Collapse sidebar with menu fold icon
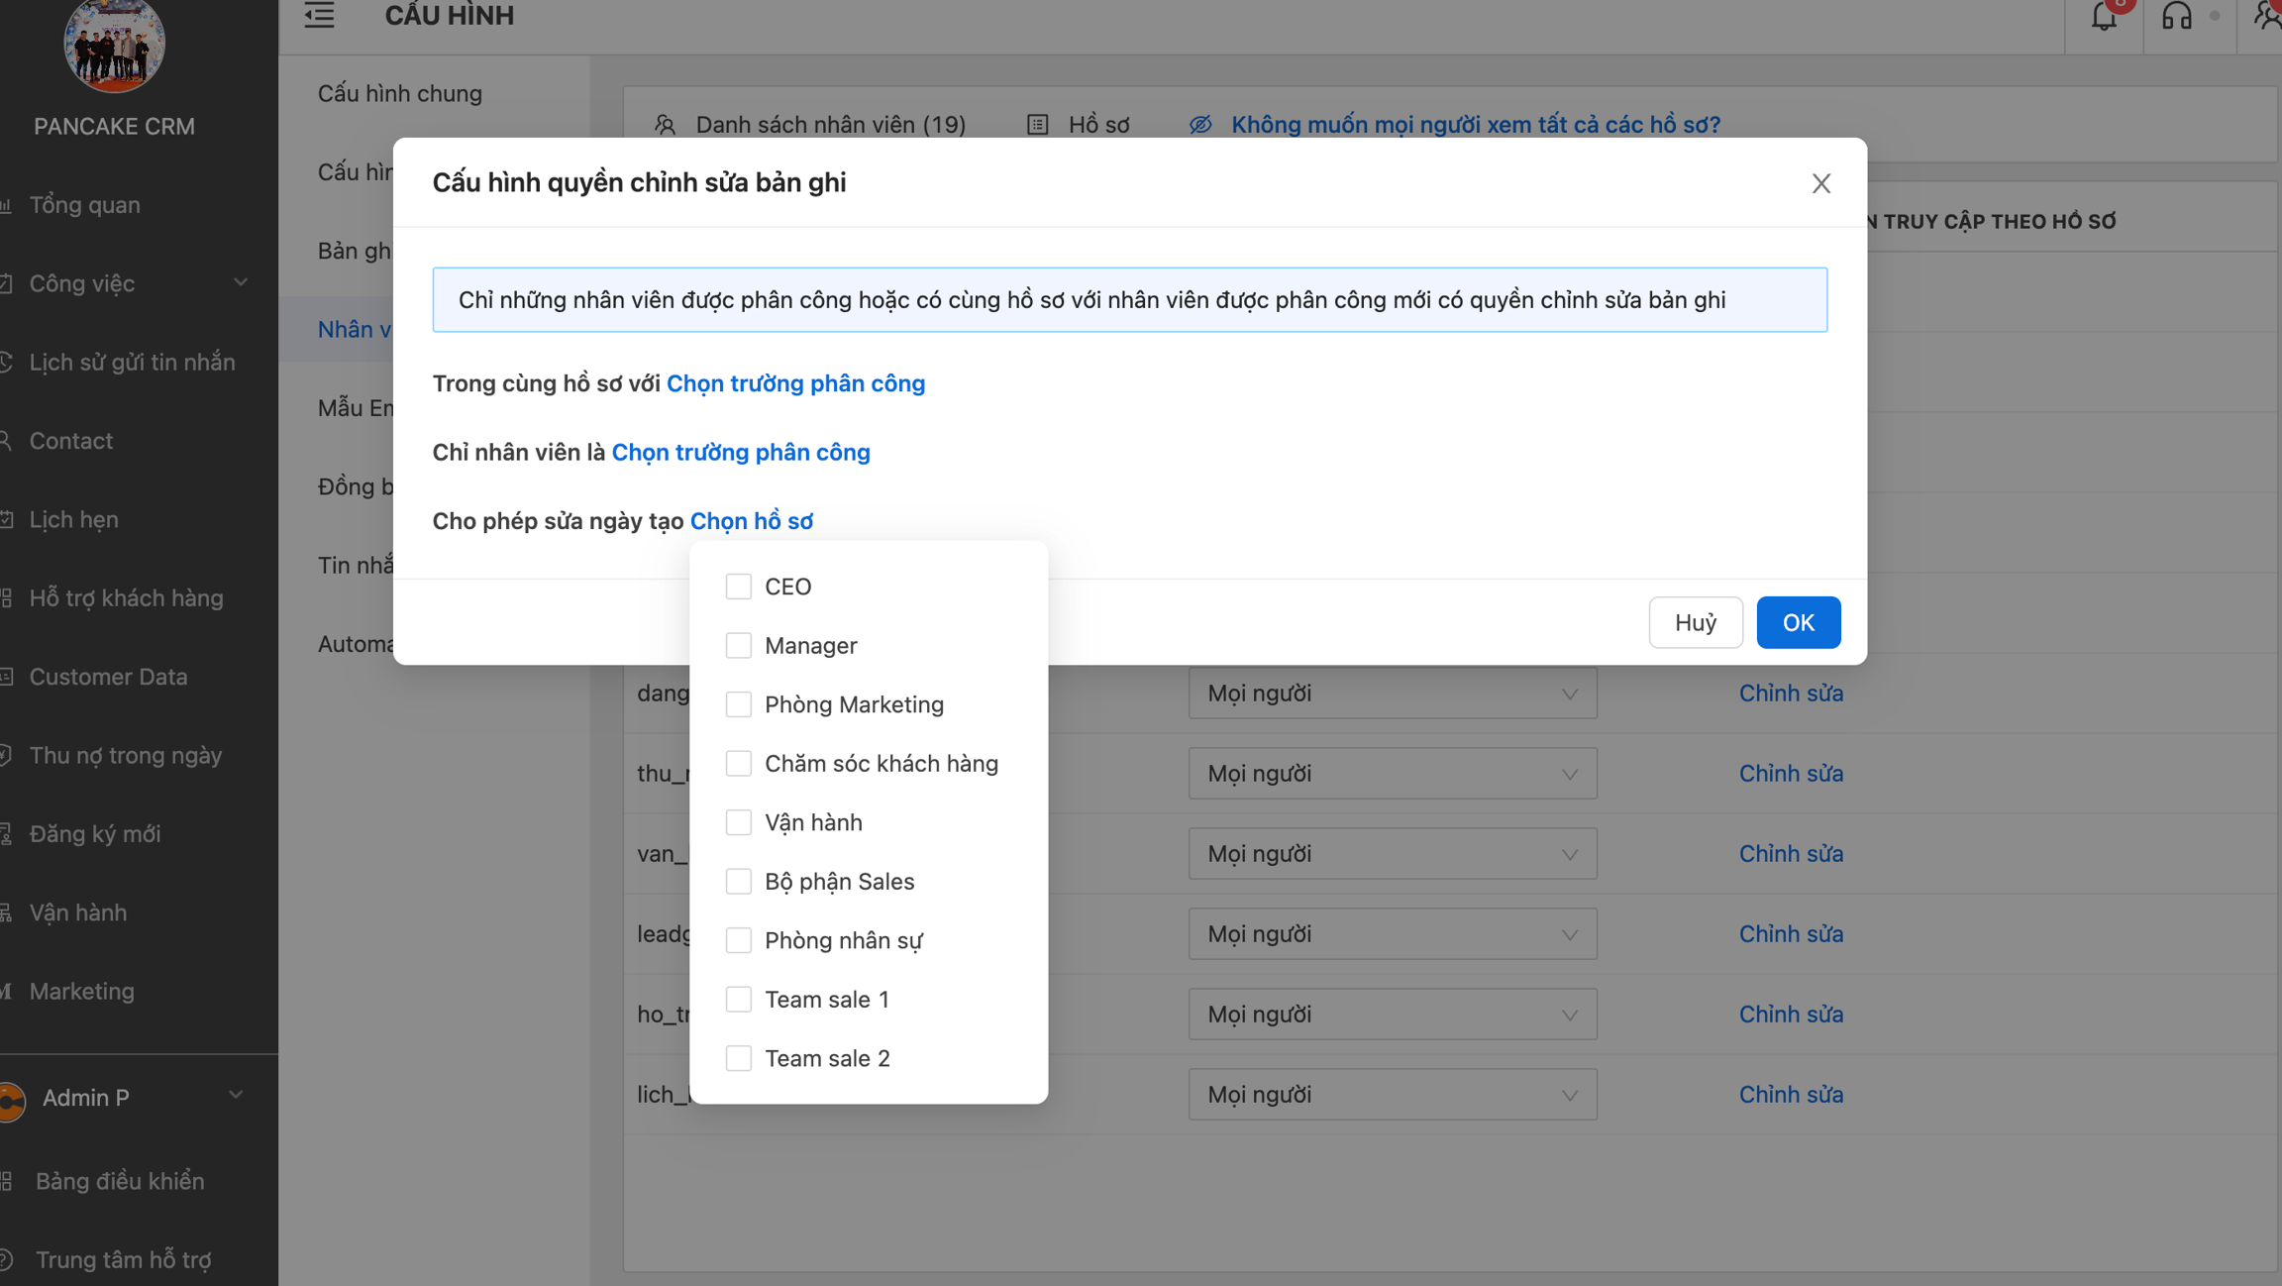This screenshot has width=2282, height=1286. tap(319, 16)
